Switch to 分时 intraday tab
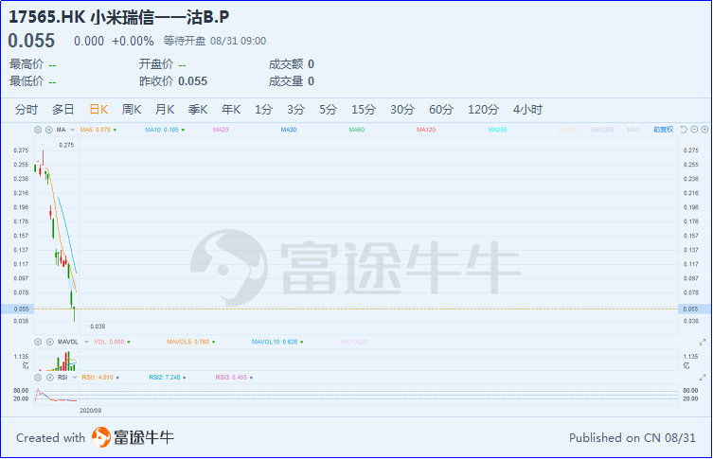Viewport: 713px width, 459px height. 26,110
